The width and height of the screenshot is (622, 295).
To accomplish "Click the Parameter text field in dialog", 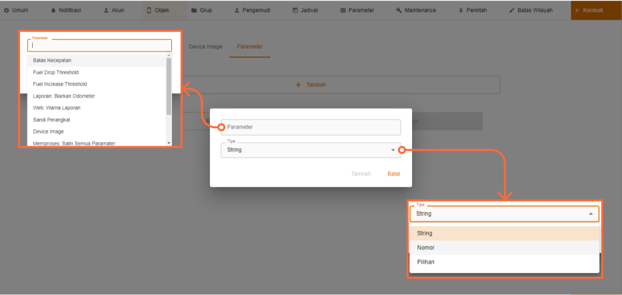I will pyautogui.click(x=311, y=127).
